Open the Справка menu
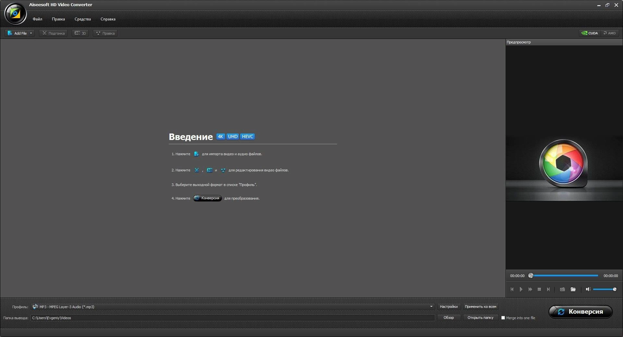Screen dimensions: 623x337 [108, 19]
